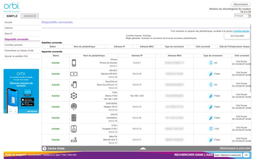This screenshot has height=159, width=255.
Task: Switch to the SIMPLE tab
Action: [x=12, y=16]
